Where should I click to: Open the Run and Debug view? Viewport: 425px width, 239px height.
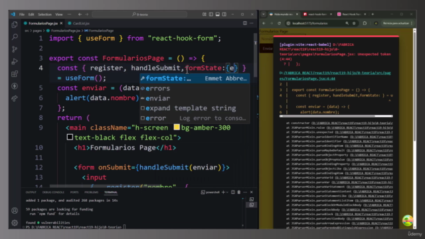[x=15, y=62]
